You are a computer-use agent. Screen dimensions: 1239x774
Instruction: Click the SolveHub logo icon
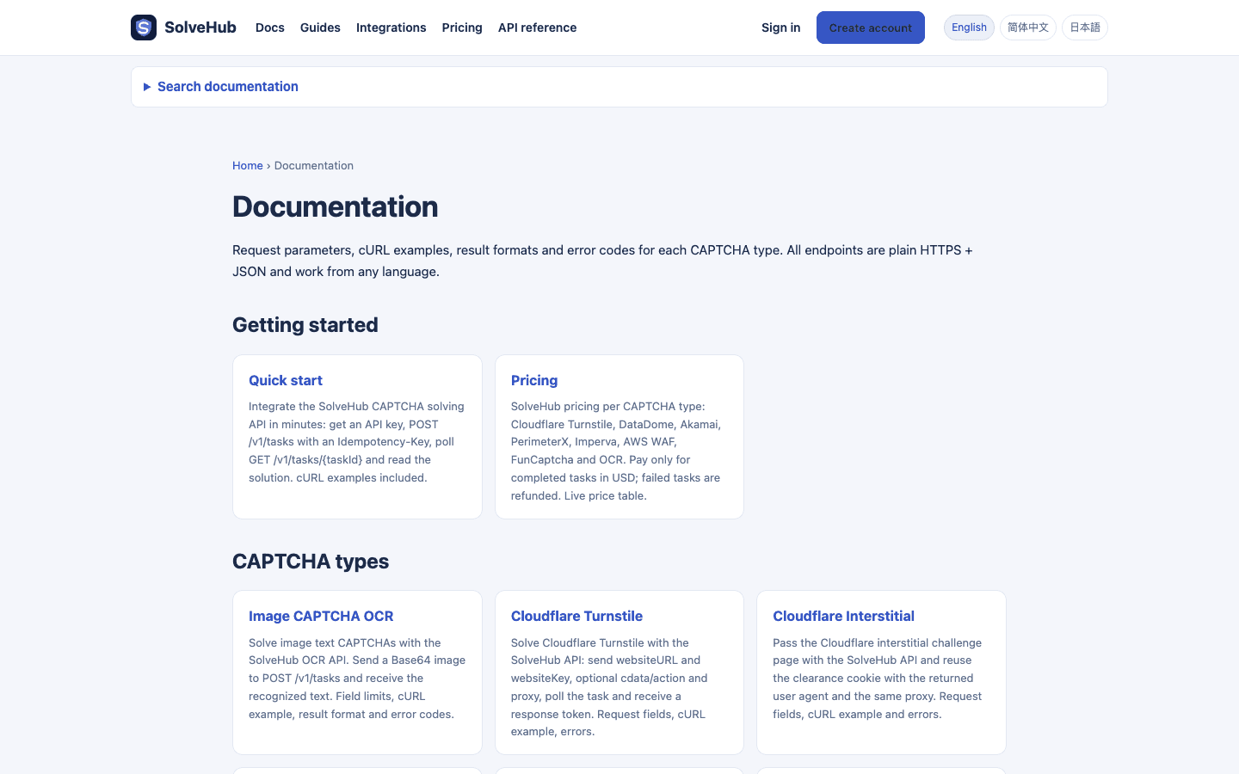point(144,28)
